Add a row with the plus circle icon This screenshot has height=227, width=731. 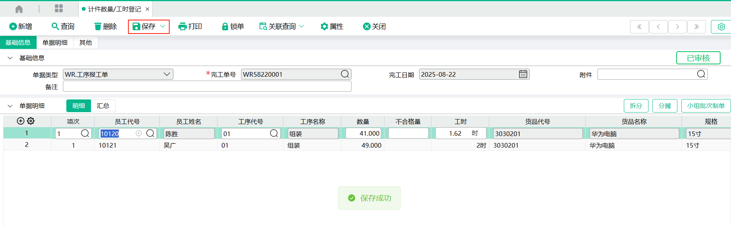click(x=21, y=121)
